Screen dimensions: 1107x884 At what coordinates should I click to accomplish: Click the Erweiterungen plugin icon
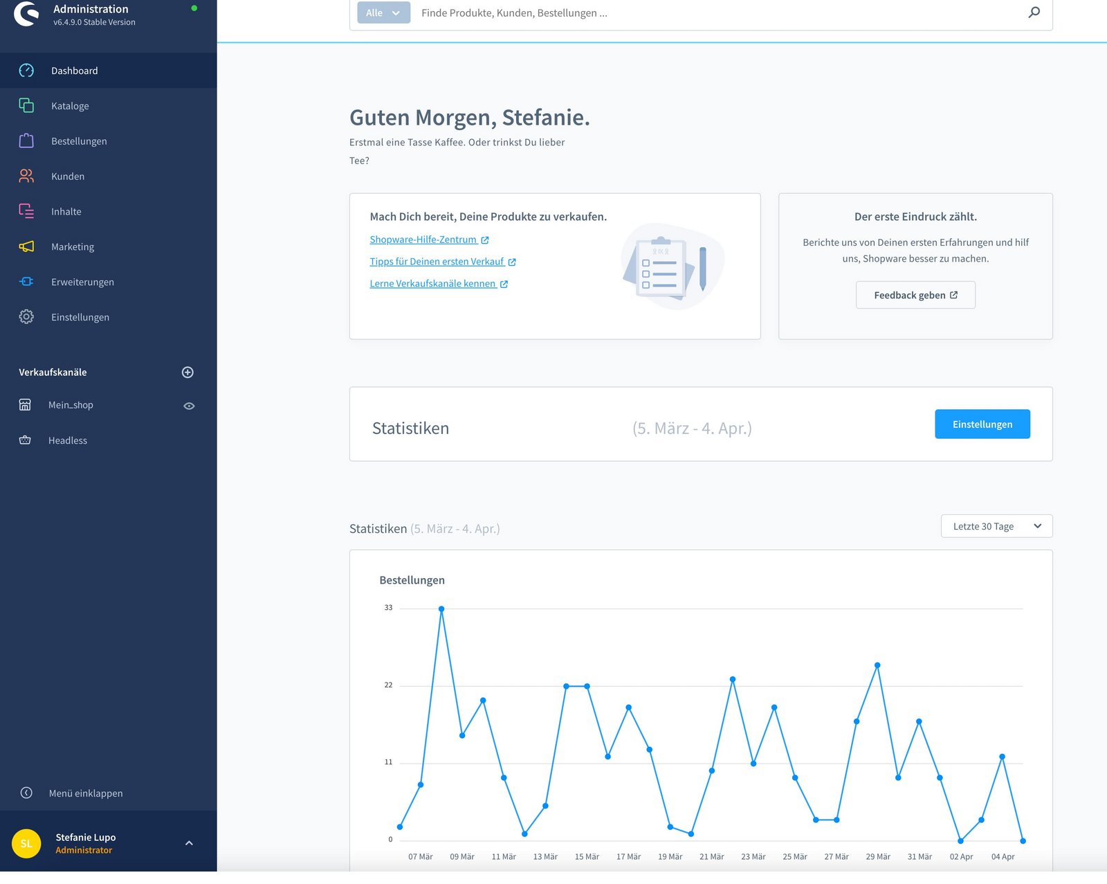click(26, 282)
